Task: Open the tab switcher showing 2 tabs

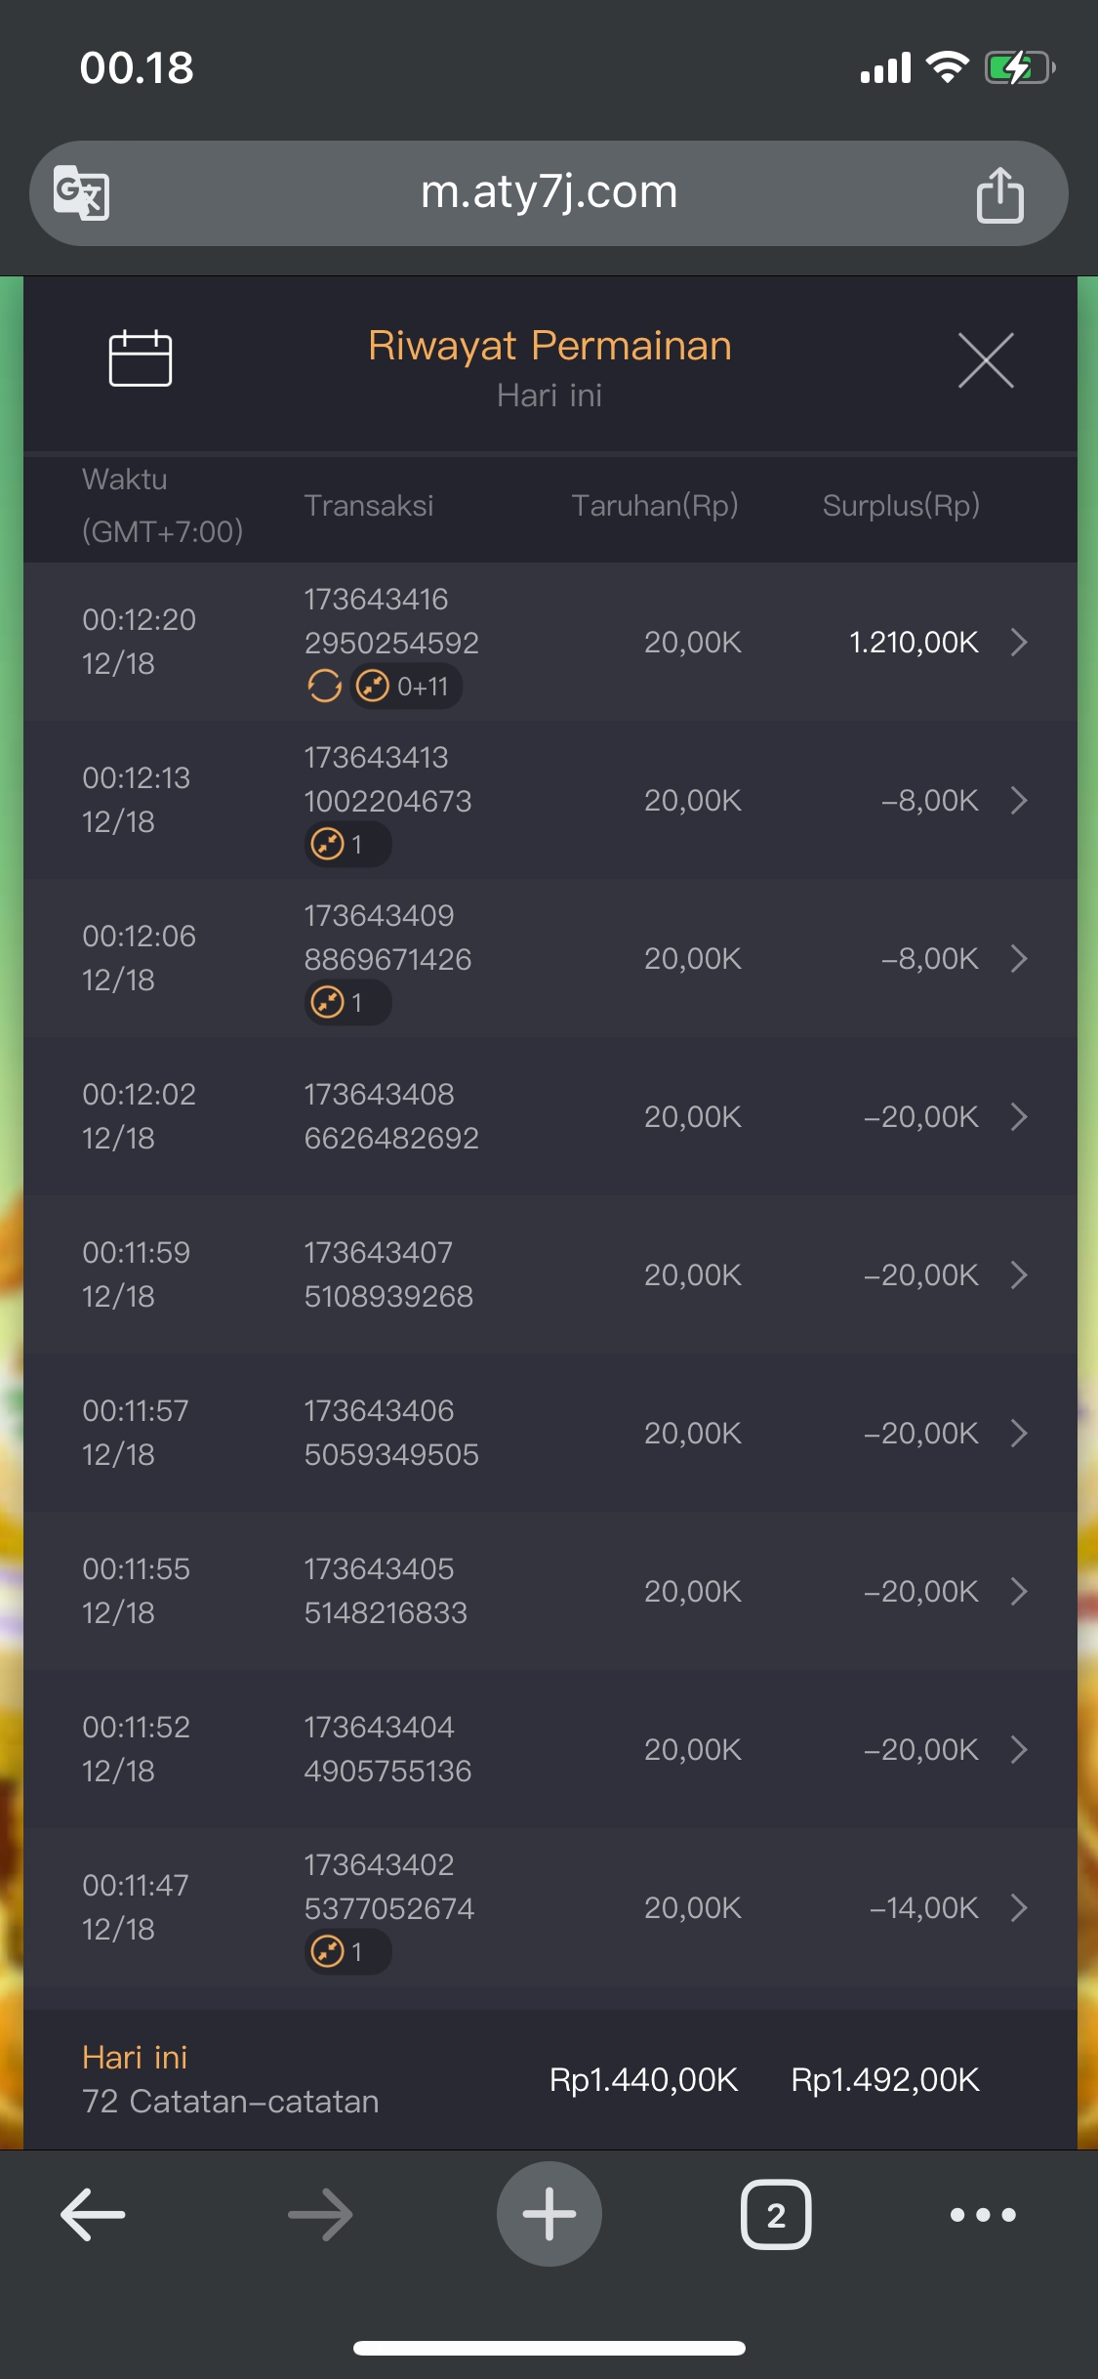Action: click(776, 2214)
